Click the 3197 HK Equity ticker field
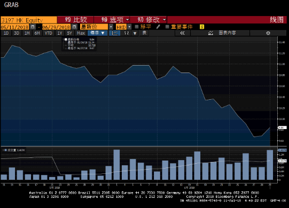This screenshot has height=208, width=289. pyautogui.click(x=29, y=20)
